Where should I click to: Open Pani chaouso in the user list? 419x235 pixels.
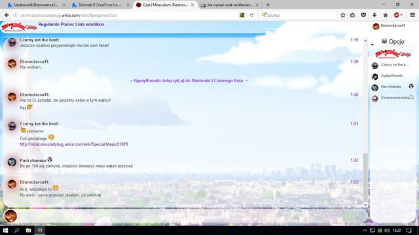(392, 87)
